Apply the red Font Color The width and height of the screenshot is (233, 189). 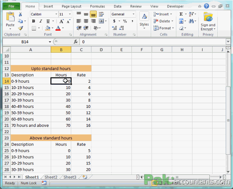pyautogui.click(x=58, y=28)
